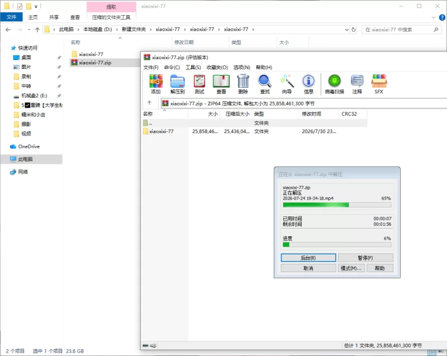Click the 添加 (Add) toolbar icon
The width and height of the screenshot is (447, 356).
coord(156,84)
